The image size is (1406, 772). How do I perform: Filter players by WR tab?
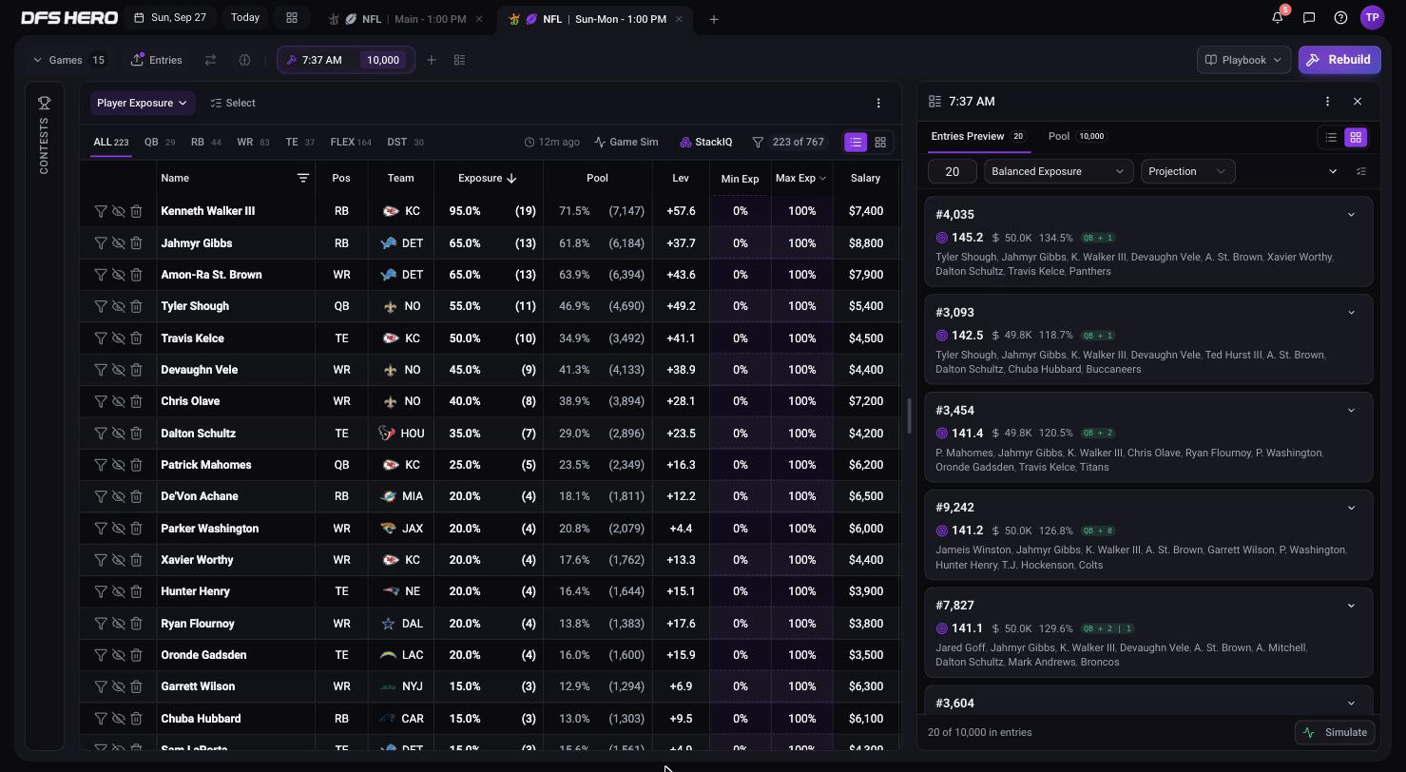point(253,142)
